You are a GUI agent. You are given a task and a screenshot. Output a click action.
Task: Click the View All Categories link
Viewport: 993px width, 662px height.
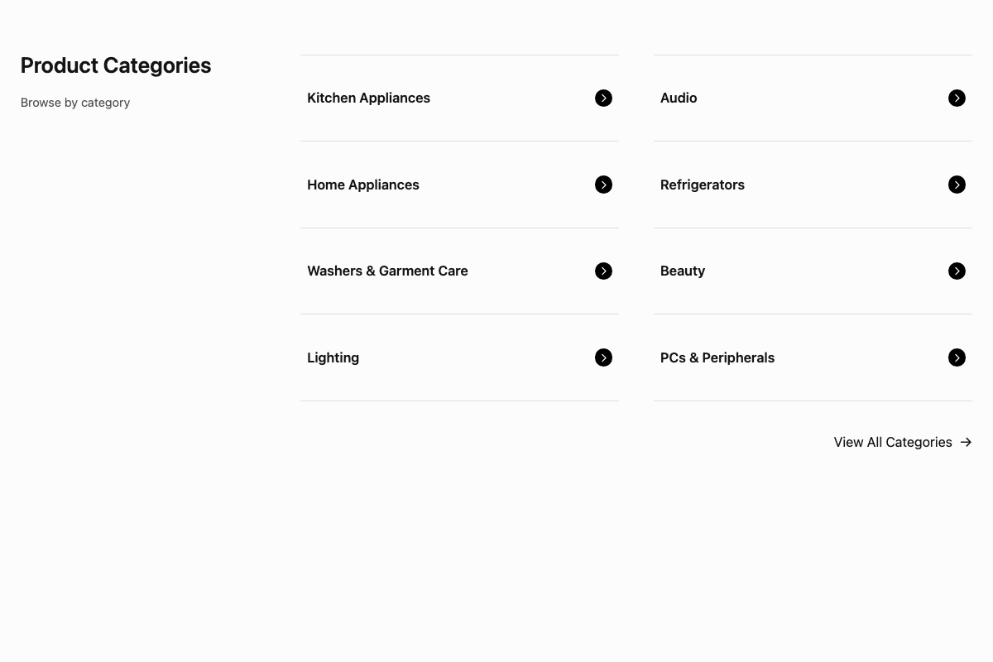coord(893,443)
